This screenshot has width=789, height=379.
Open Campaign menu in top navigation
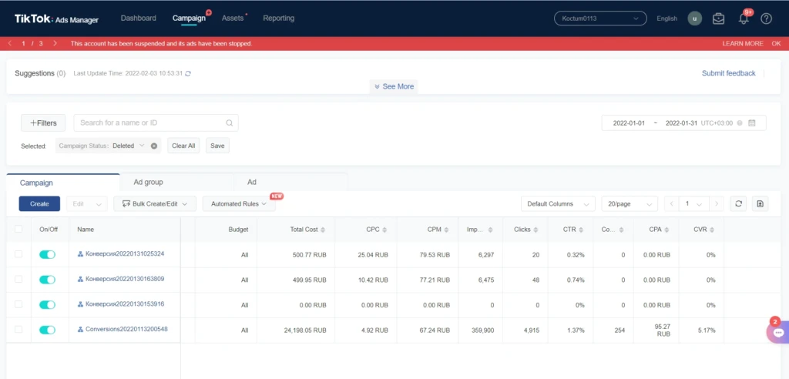(190, 18)
